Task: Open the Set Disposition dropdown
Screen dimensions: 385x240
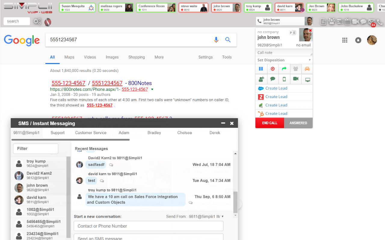Action: (x=284, y=60)
